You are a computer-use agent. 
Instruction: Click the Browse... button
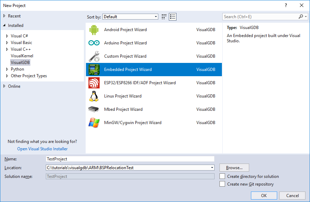click(x=234, y=168)
